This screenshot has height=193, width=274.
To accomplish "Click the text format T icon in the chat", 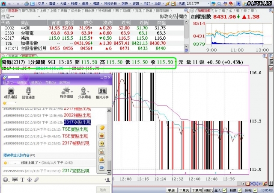I will (22, 180).
